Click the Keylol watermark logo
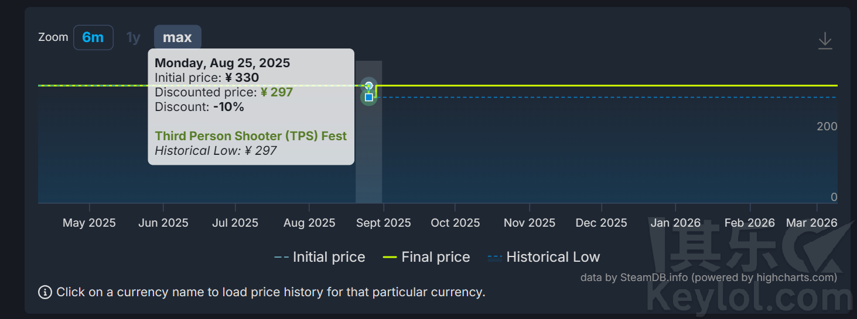This screenshot has width=857, height=319. [x=750, y=269]
